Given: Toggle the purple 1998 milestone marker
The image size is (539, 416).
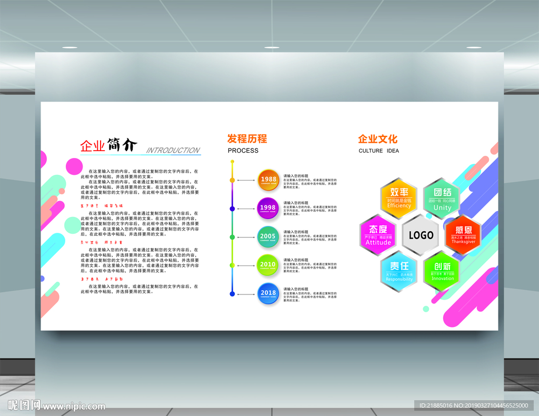Looking at the screenshot, I should pyautogui.click(x=267, y=208).
